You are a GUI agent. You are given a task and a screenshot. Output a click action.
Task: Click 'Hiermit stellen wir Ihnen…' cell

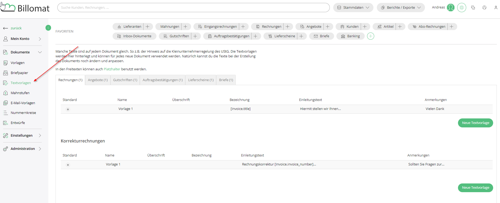tap(320, 109)
